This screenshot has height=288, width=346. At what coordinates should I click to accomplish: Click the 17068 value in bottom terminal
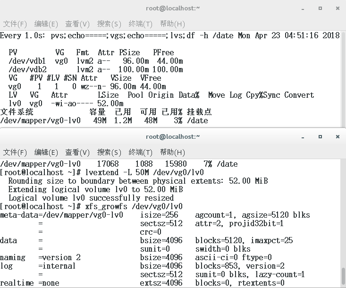[108, 164]
